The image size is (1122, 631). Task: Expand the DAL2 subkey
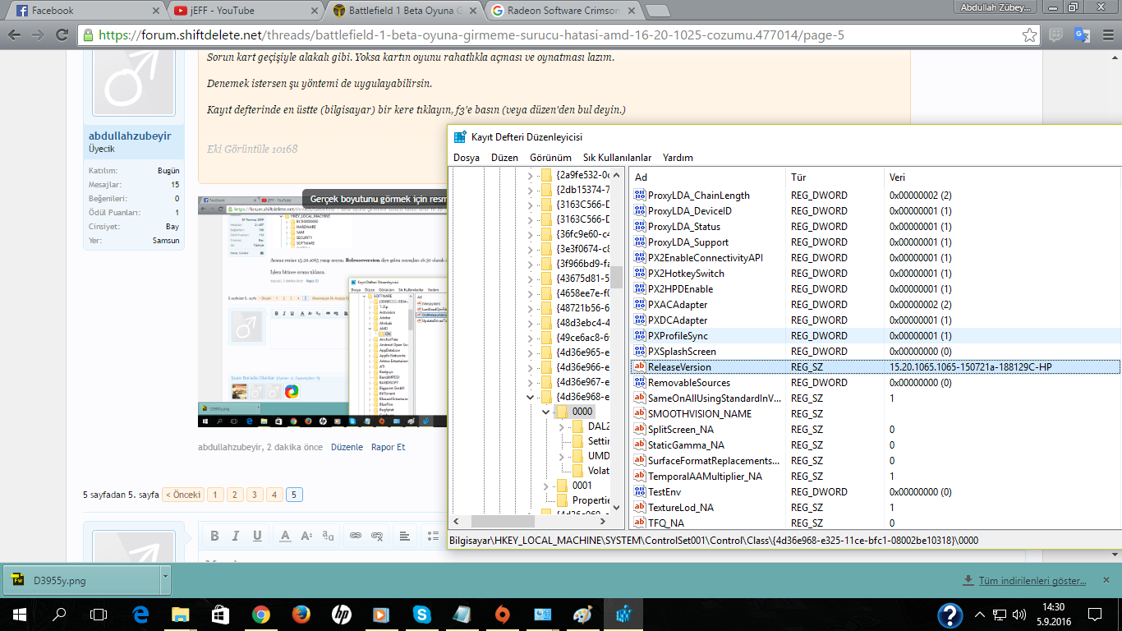pos(562,426)
